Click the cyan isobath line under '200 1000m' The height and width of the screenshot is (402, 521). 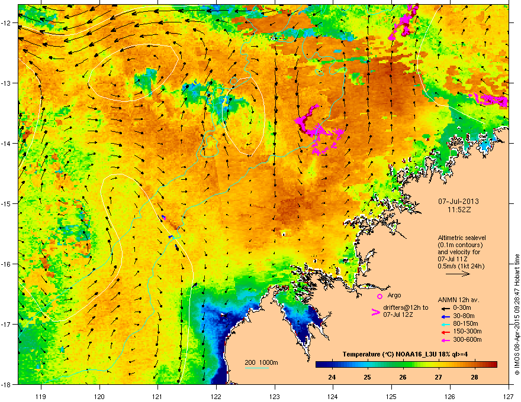point(256,368)
